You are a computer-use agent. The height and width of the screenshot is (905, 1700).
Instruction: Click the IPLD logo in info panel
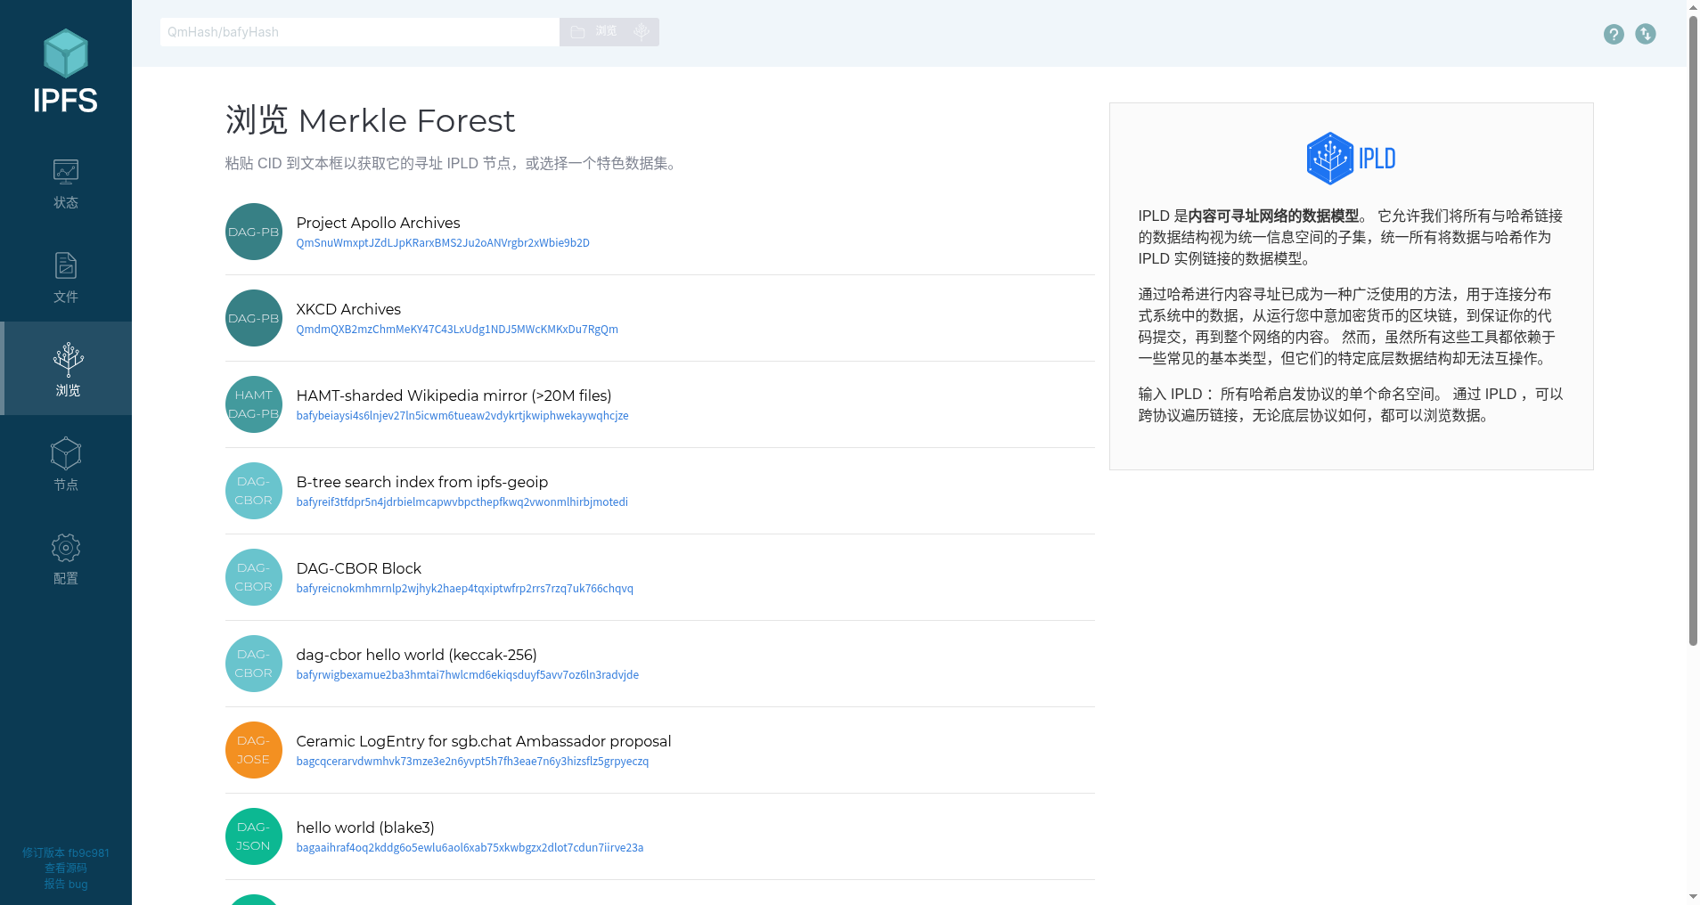[1351, 159]
